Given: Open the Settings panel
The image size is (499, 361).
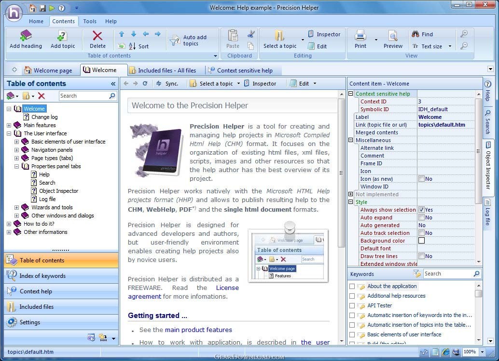Looking at the screenshot, I should tap(61, 322).
